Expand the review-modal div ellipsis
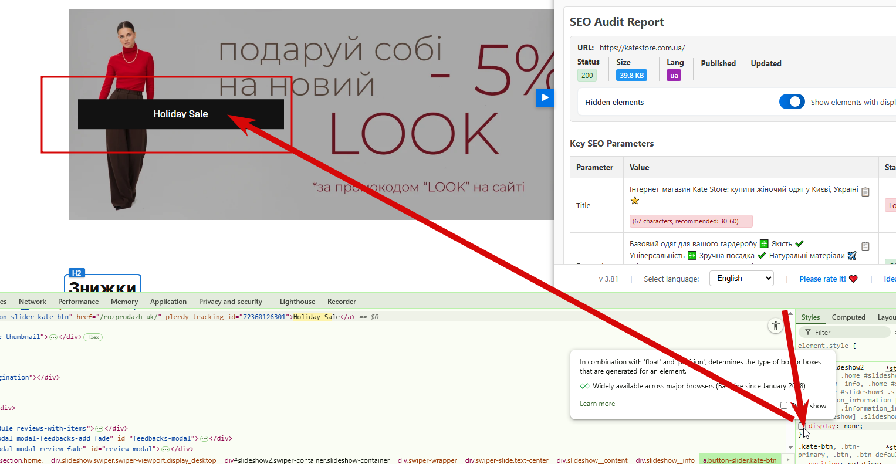The width and height of the screenshot is (896, 464). (x=165, y=449)
